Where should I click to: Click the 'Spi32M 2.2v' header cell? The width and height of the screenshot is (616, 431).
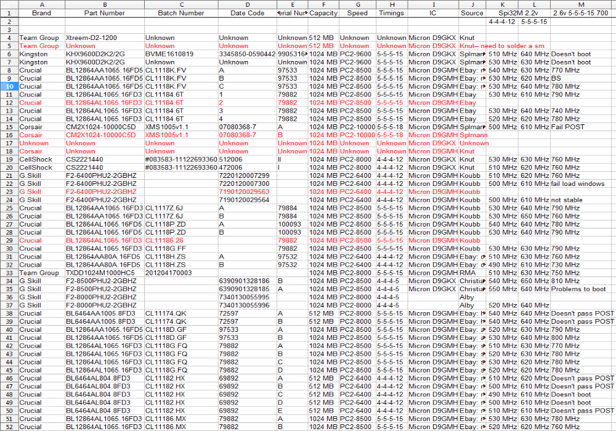(518, 13)
